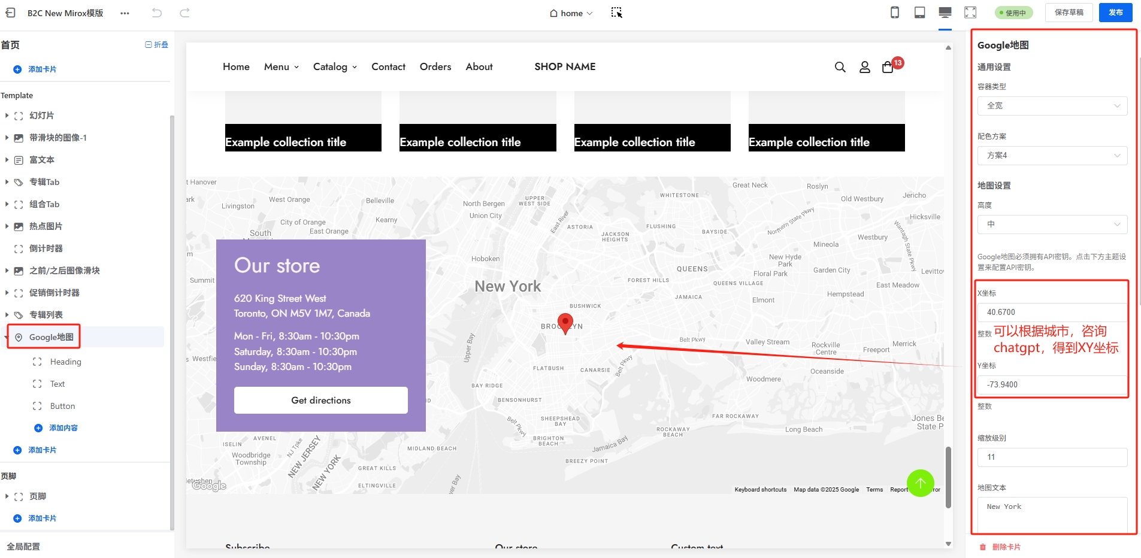Viewport: 1141px width, 558px height.
Task: Open the 高度 map height dropdown
Action: click(x=1052, y=225)
